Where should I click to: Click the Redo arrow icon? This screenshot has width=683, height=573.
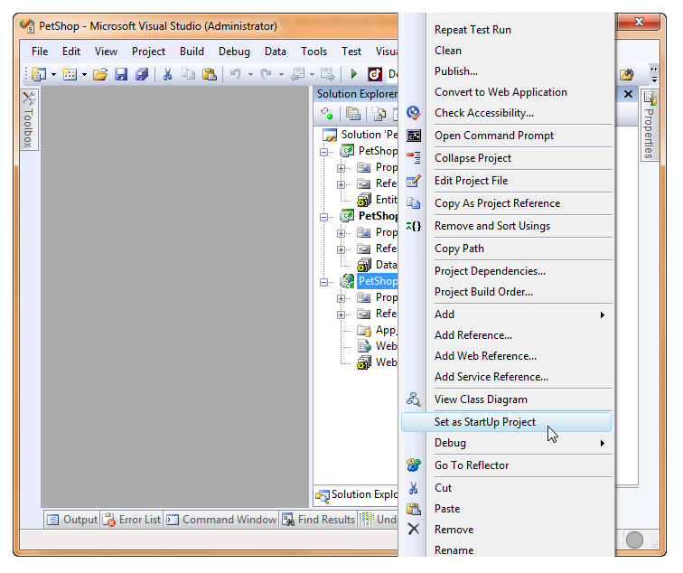(266, 74)
